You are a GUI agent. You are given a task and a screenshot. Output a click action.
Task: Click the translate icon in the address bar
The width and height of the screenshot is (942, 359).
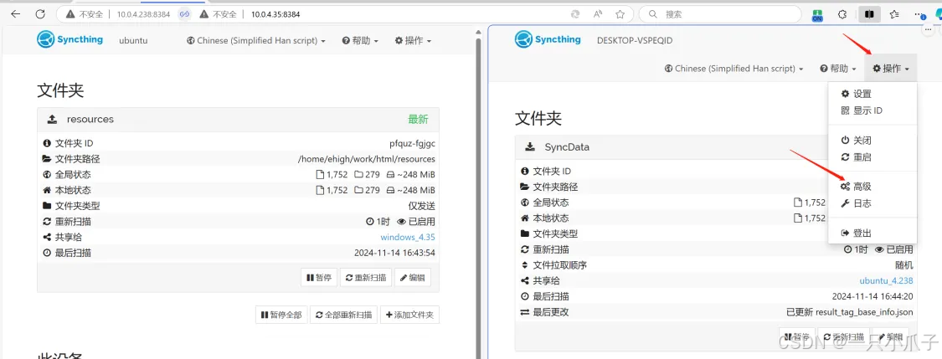pyautogui.click(x=575, y=13)
